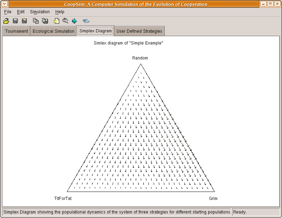Select the Simplex Diagram tab

pos(95,31)
